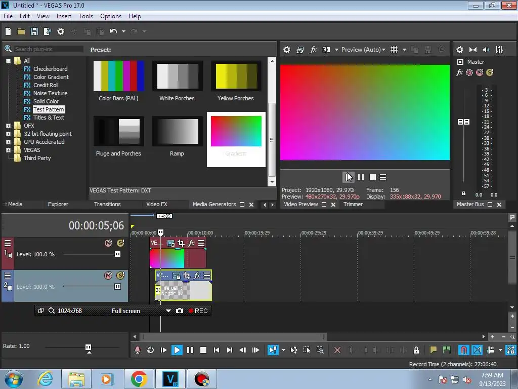Click the Search plug-ins field
The height and width of the screenshot is (389, 518).
coord(48,49)
